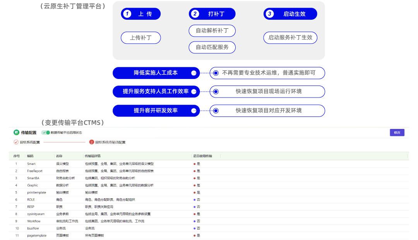Click the blue status dot in ROLE row

(194, 200)
